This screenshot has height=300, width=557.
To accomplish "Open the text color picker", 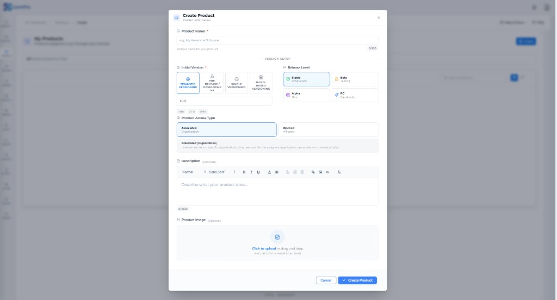I will tap(269, 172).
